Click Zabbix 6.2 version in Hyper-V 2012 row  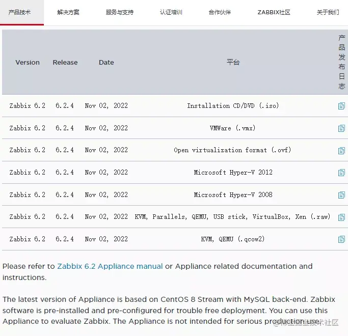pos(28,172)
